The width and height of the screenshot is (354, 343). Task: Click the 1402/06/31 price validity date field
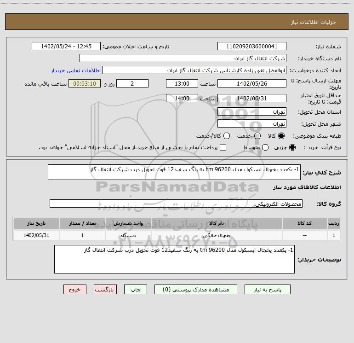pos(251,98)
